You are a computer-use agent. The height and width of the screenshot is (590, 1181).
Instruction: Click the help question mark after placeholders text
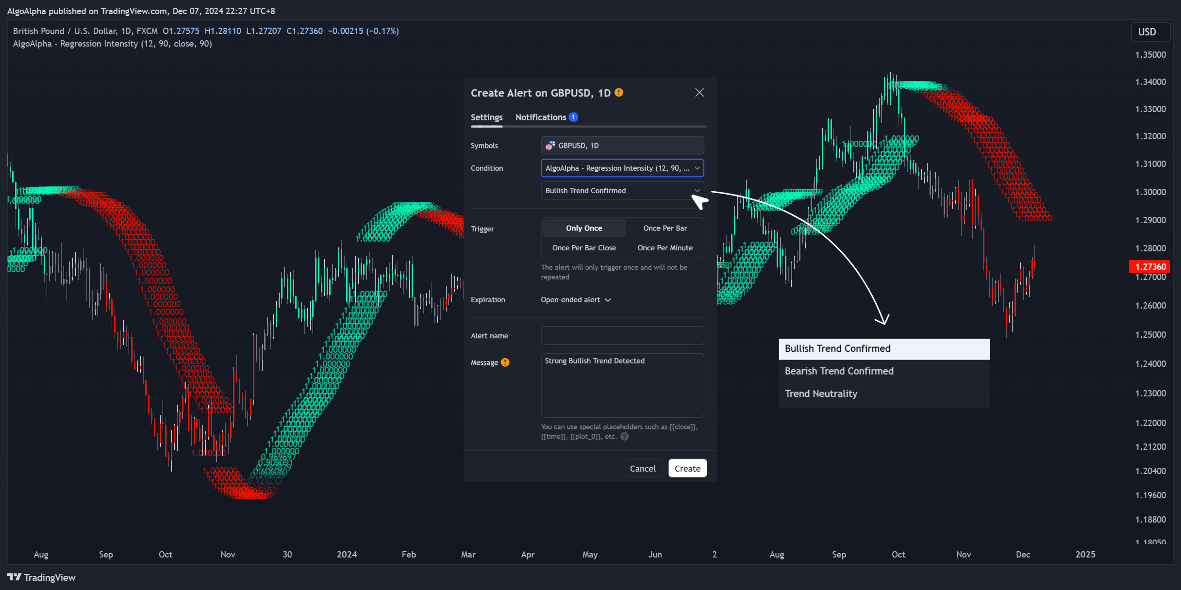click(625, 436)
